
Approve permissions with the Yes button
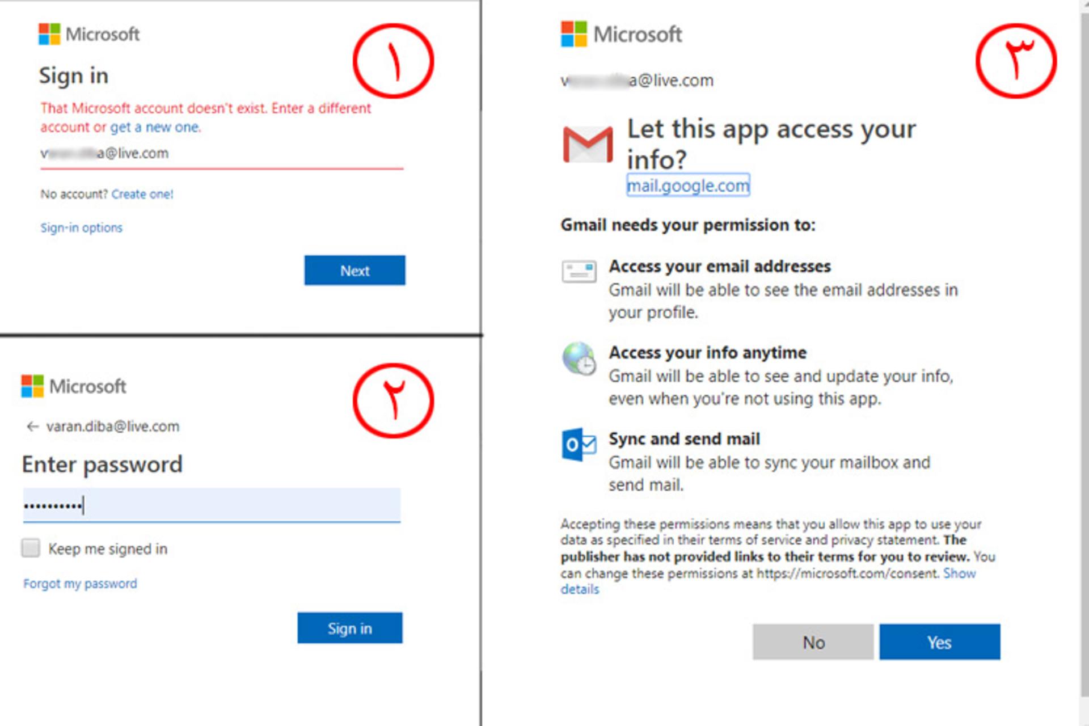[x=939, y=642]
